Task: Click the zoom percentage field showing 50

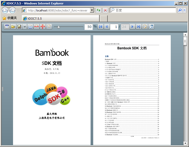Action: 89,27
